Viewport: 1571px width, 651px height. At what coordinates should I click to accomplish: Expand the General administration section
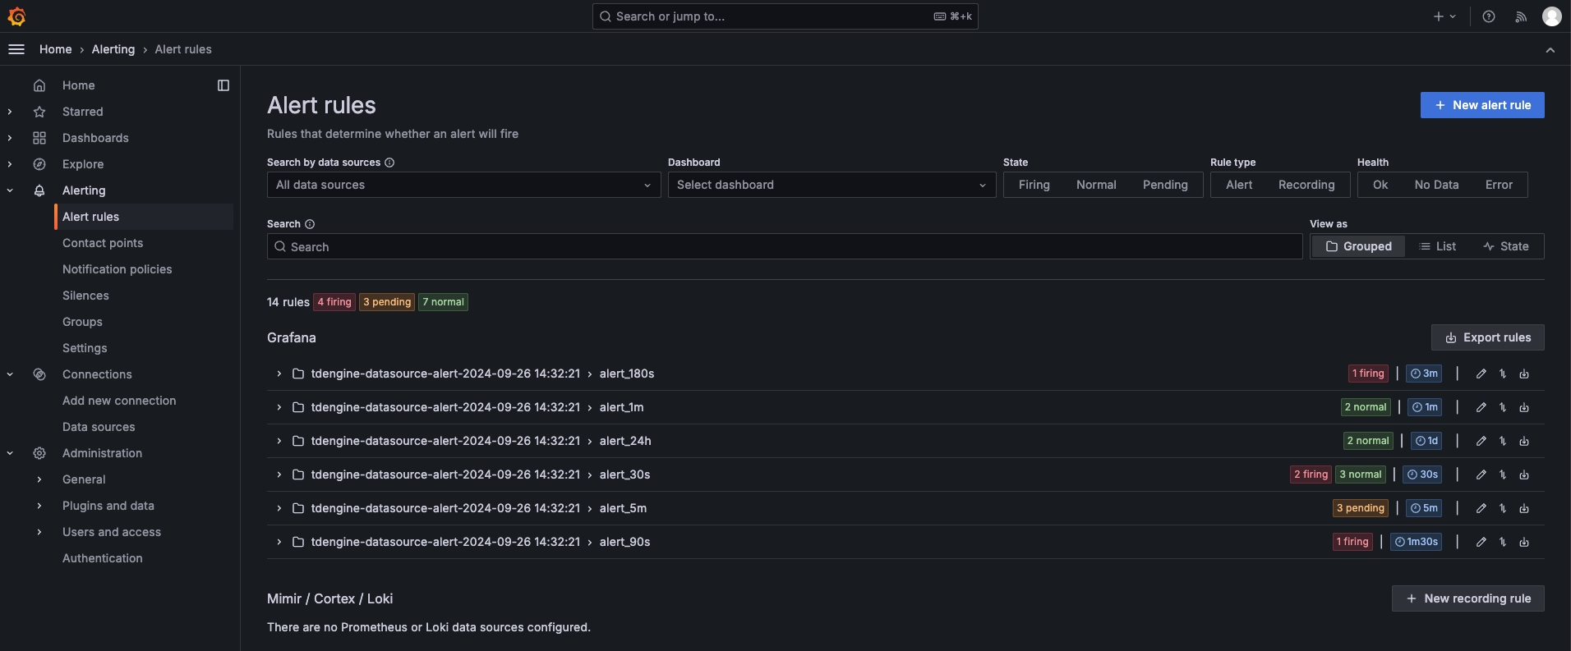click(39, 479)
